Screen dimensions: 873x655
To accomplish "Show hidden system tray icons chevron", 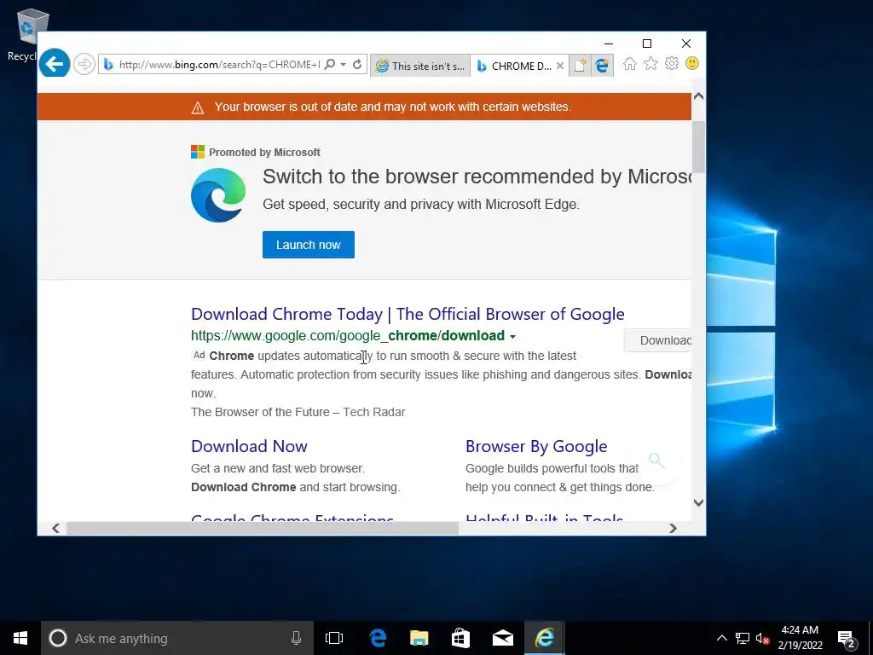I will pos(721,638).
